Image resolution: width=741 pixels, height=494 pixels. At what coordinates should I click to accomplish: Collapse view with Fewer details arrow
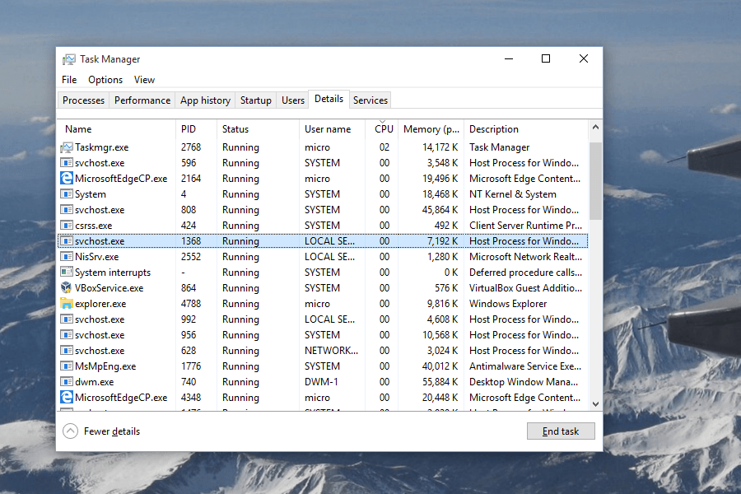(x=71, y=431)
